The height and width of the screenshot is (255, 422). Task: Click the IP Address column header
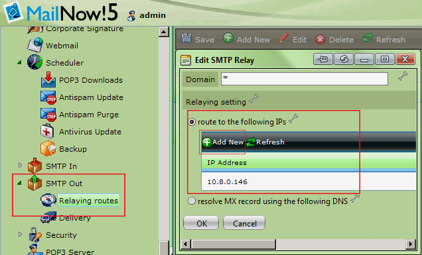coord(309,162)
